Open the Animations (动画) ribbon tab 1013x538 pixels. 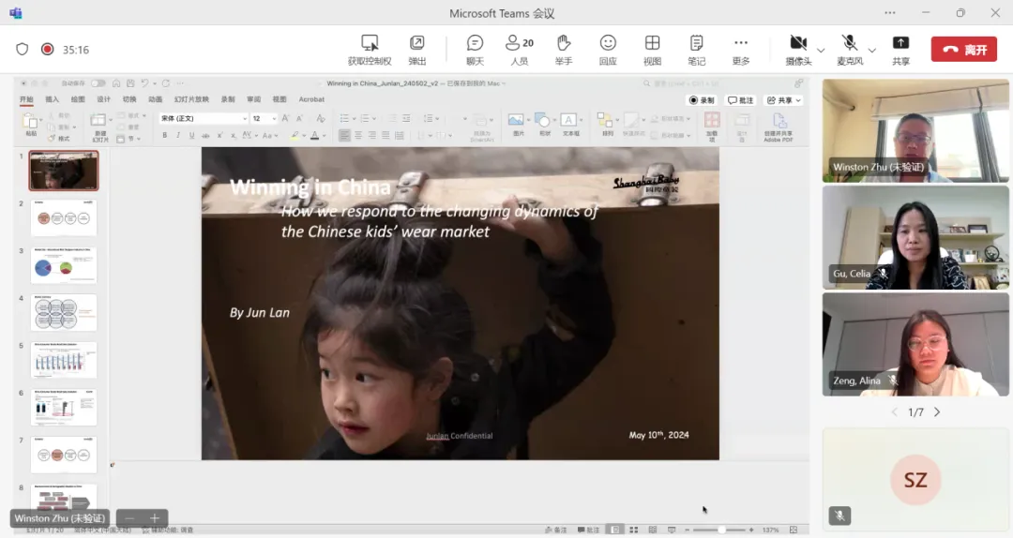click(155, 99)
